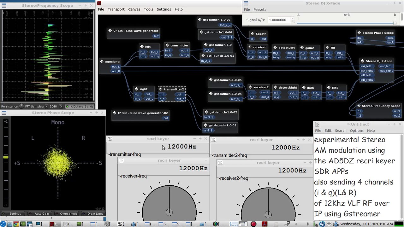Click the Spectr module icon
The image size is (404, 227).
tap(252, 33)
